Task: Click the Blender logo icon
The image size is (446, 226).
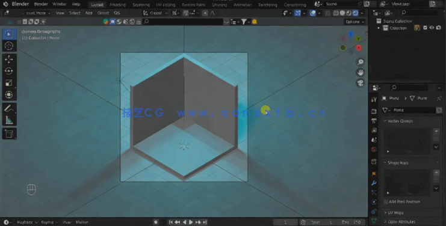Action: pyautogui.click(x=5, y=4)
